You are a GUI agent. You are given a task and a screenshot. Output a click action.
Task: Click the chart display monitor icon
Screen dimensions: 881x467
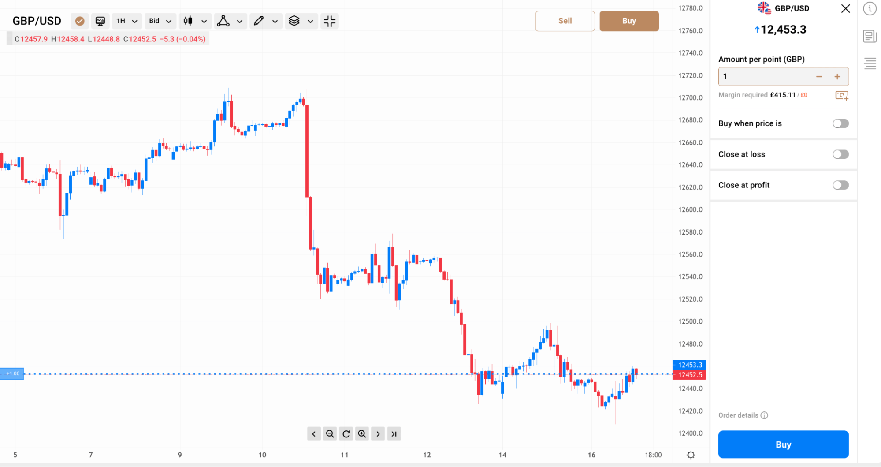(x=100, y=21)
